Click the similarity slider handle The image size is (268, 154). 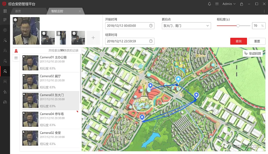click(x=238, y=26)
